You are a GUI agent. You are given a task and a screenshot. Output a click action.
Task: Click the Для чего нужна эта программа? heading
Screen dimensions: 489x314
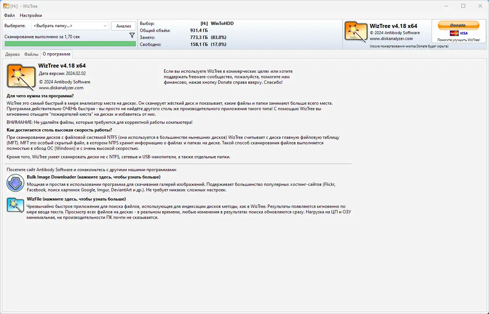pos(40,96)
